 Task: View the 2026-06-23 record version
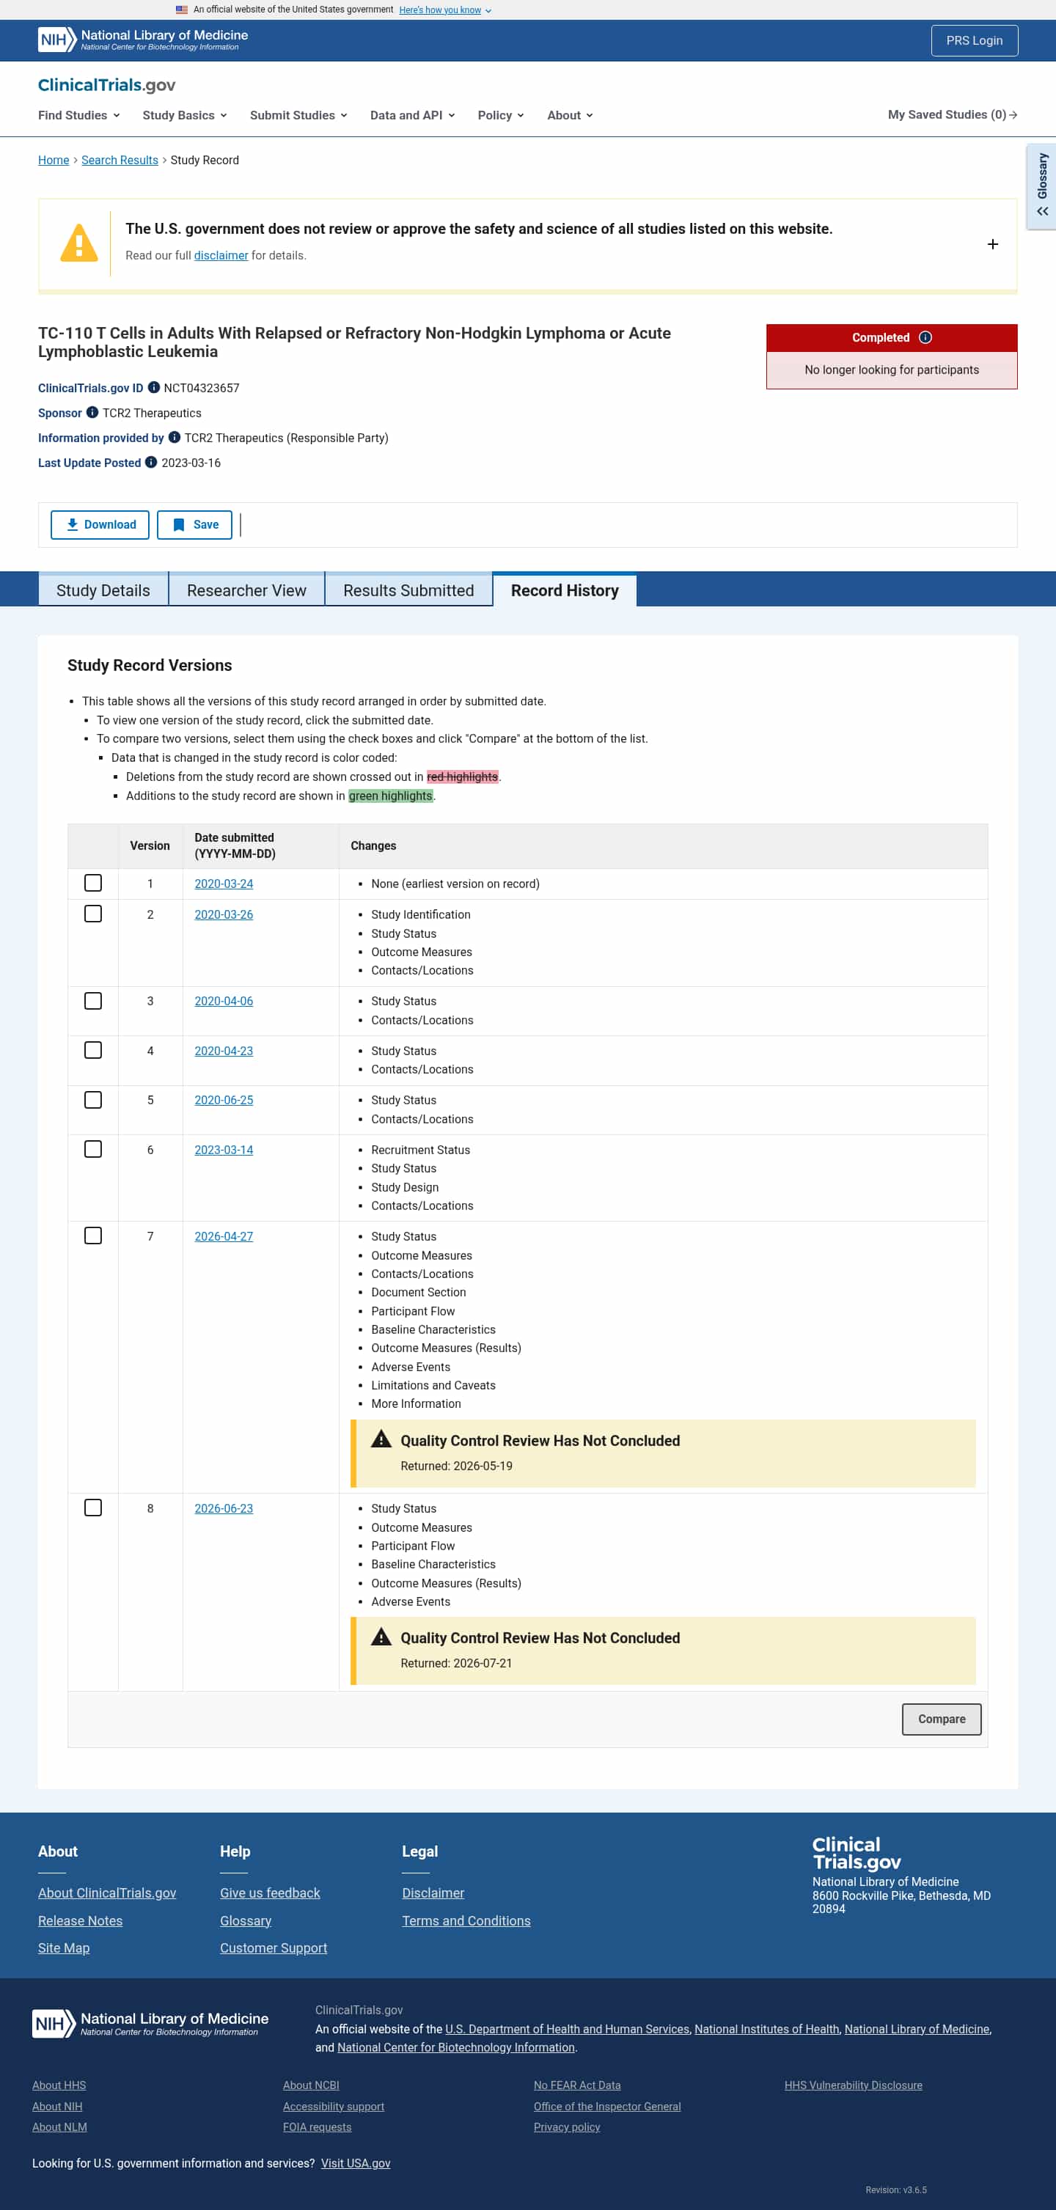[x=224, y=1508]
